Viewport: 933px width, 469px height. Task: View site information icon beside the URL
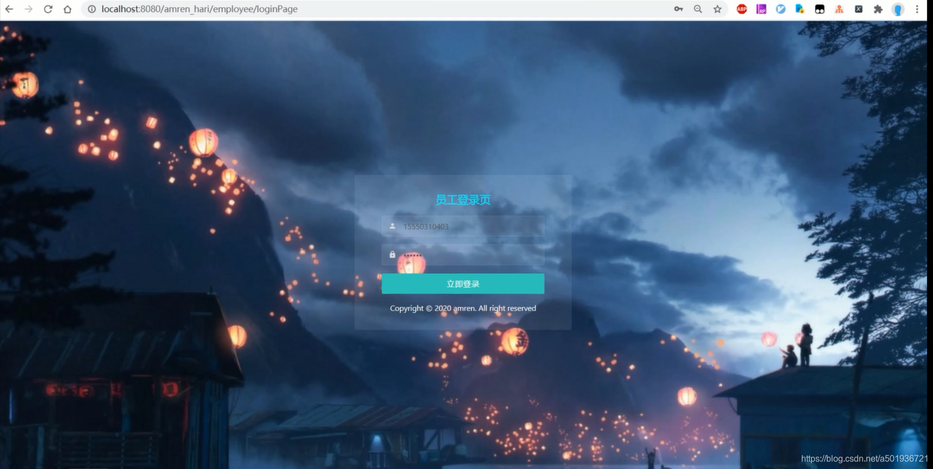[x=92, y=9]
